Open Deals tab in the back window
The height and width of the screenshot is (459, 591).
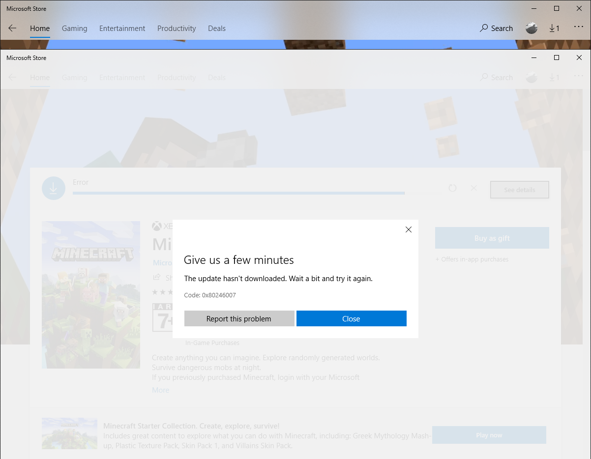pyautogui.click(x=217, y=28)
